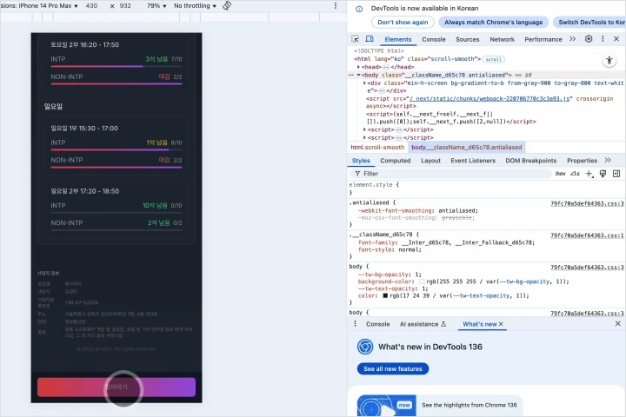The image size is (626, 417).
Task: Show more Styles pane tabs chevron
Action: click(608, 160)
